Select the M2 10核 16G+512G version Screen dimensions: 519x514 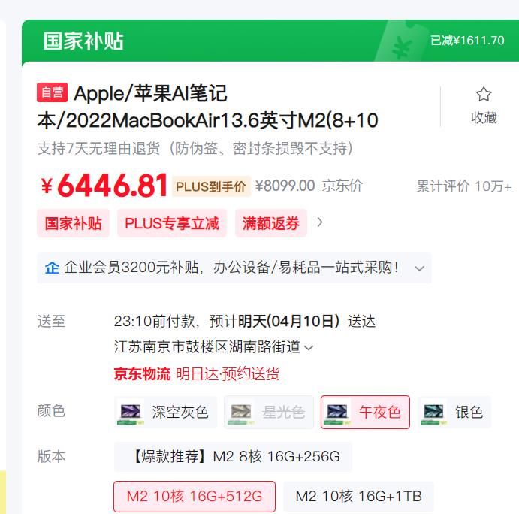tap(195, 497)
